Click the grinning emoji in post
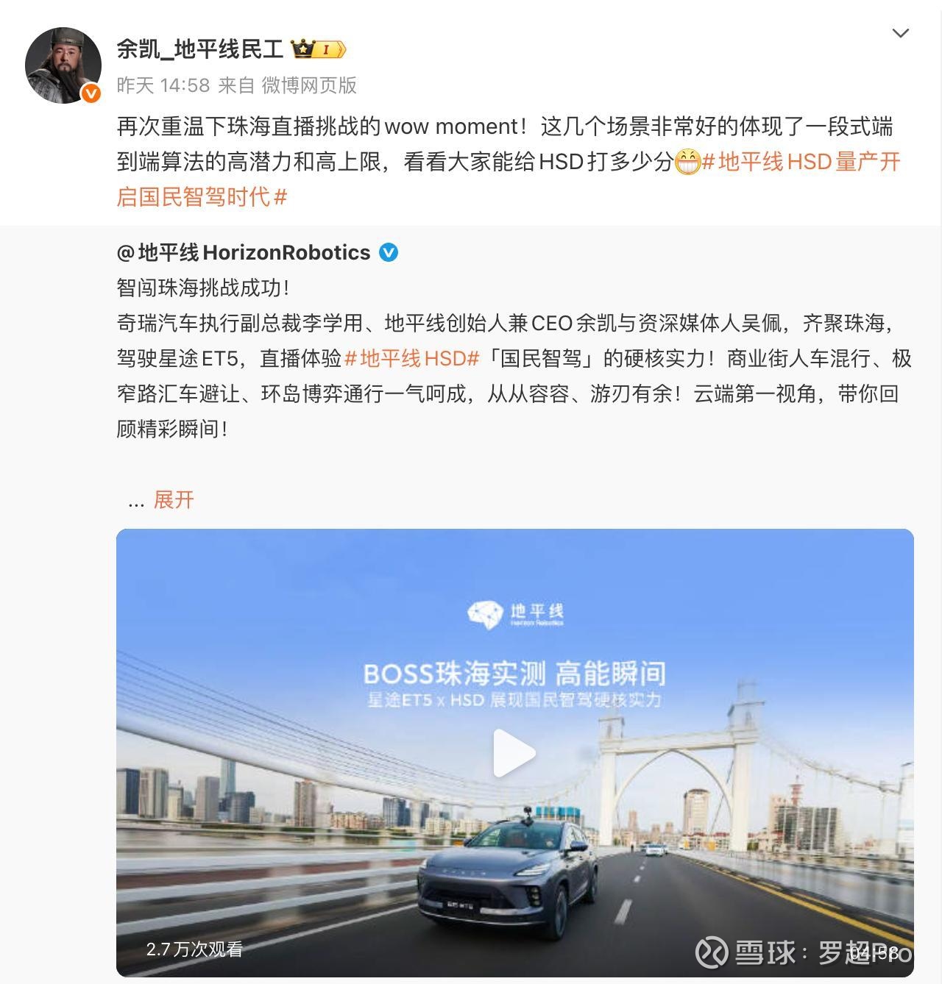 (687, 162)
